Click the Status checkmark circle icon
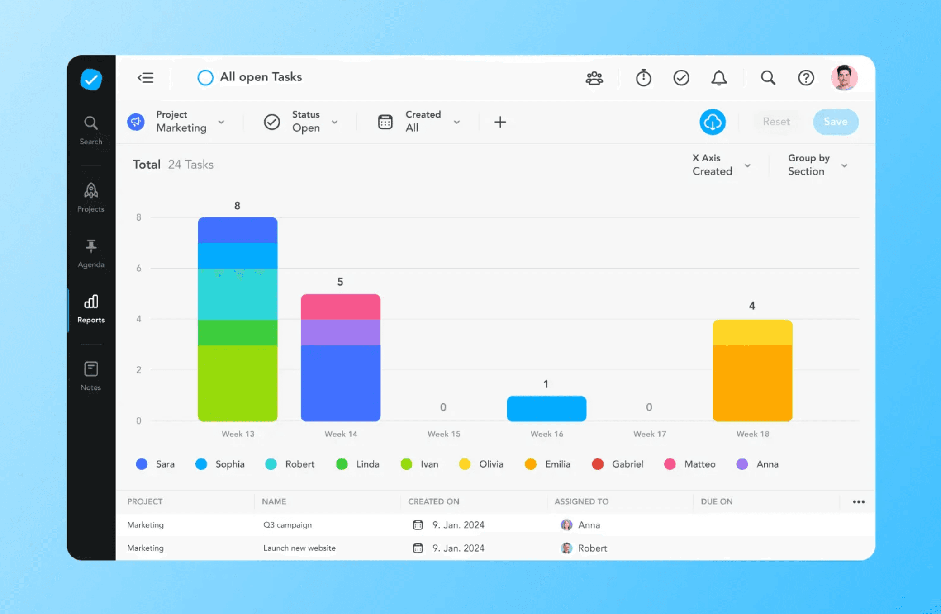The image size is (941, 614). (x=272, y=122)
